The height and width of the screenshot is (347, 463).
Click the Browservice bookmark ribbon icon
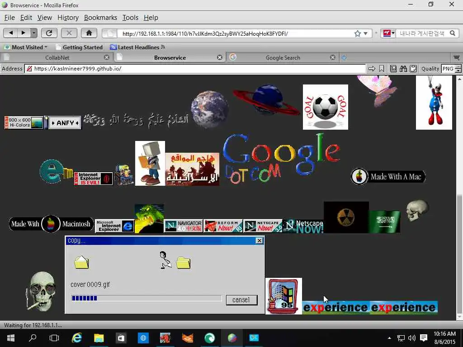382,69
